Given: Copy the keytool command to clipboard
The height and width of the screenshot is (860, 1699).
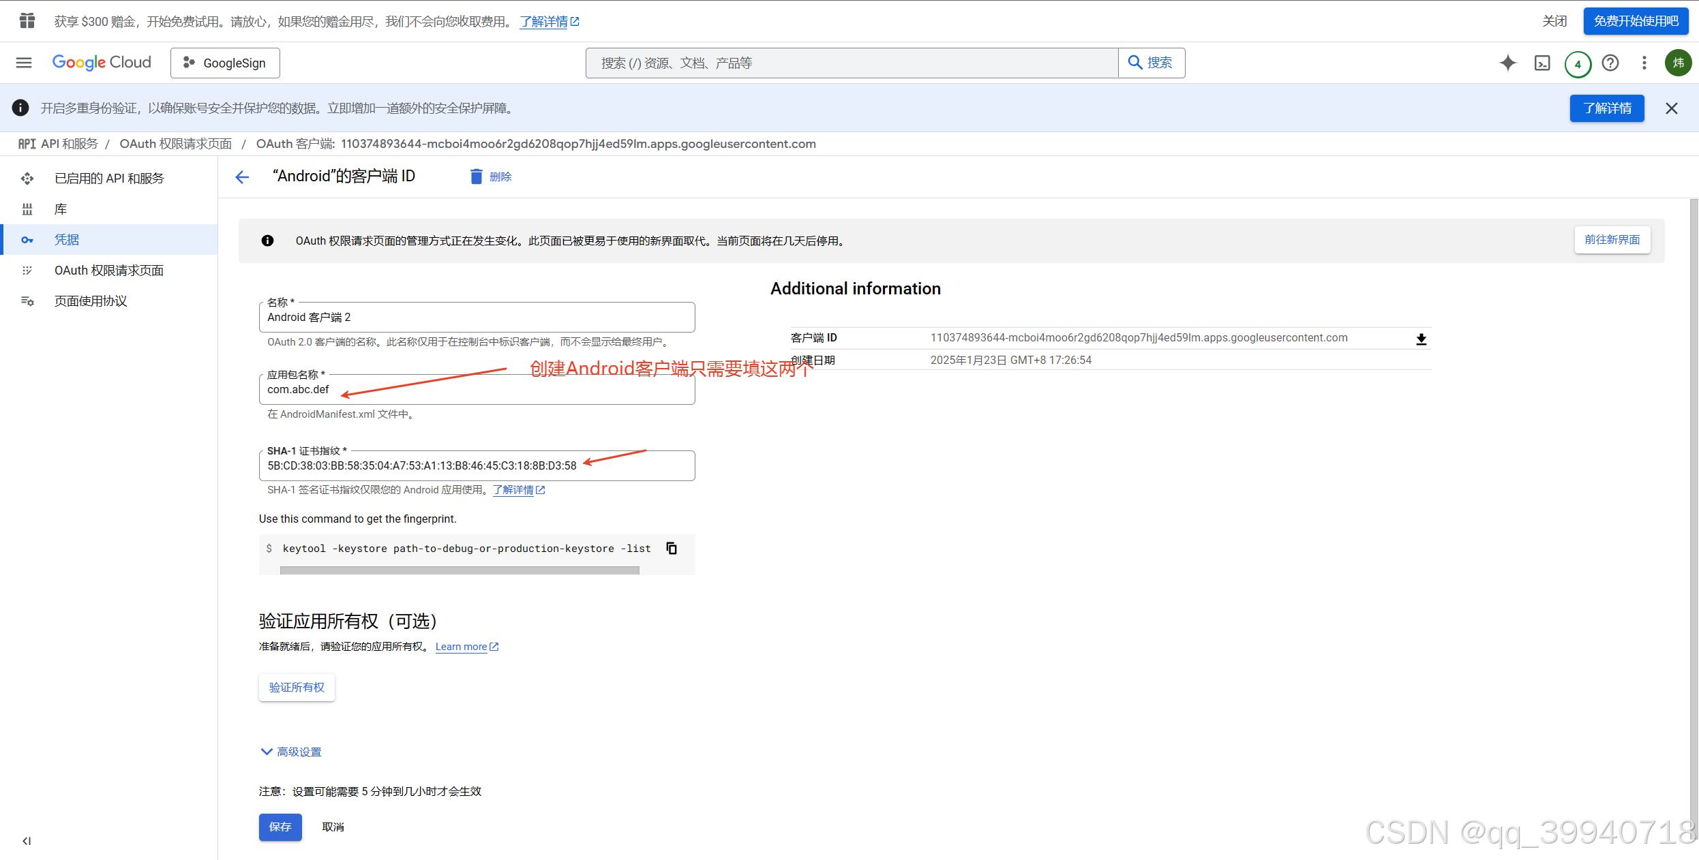Looking at the screenshot, I should click(x=672, y=549).
